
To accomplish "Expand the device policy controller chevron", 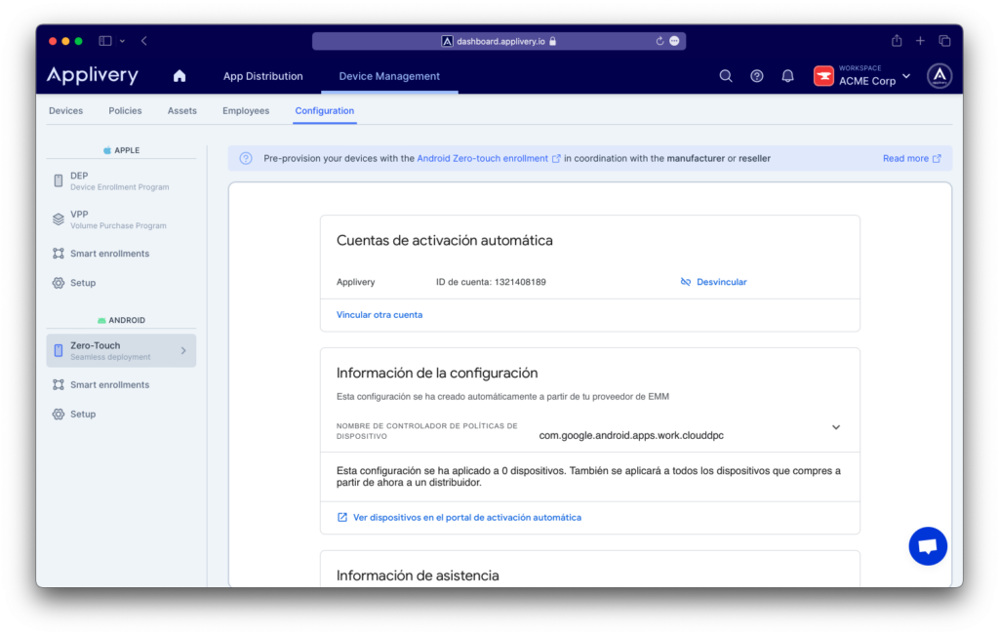I will coord(836,427).
